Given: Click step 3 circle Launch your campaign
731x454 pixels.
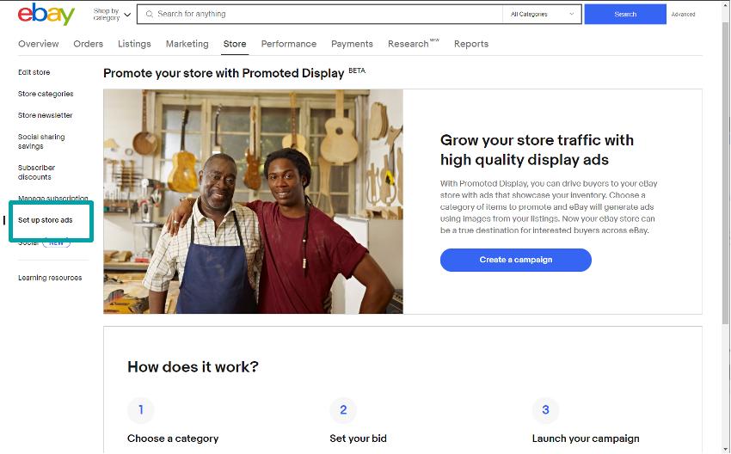Looking at the screenshot, I should 545,410.
